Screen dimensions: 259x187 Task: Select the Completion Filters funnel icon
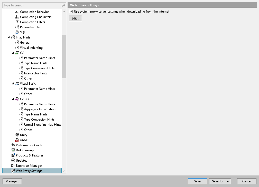[x=17, y=22]
